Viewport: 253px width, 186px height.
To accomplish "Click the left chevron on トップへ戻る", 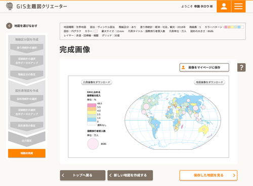I will (63, 175).
